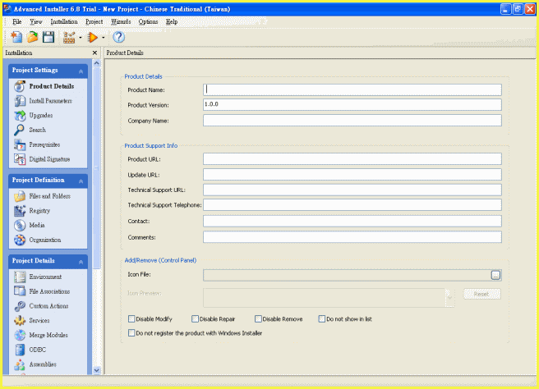Close the Installation side panel
Image resolution: width=539 pixels, height=389 pixels.
pyautogui.click(x=94, y=53)
